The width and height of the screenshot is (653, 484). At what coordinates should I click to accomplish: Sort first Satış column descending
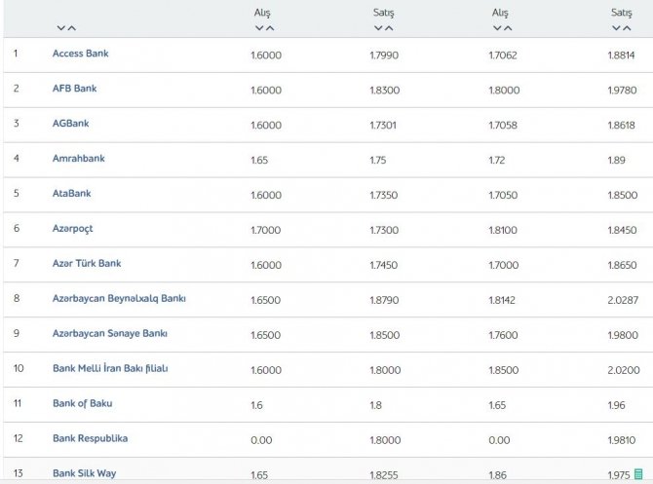pos(378,28)
